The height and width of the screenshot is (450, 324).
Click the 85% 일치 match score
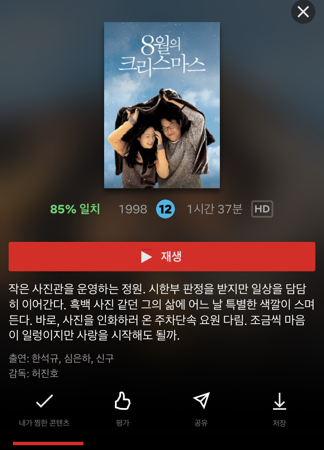75,209
